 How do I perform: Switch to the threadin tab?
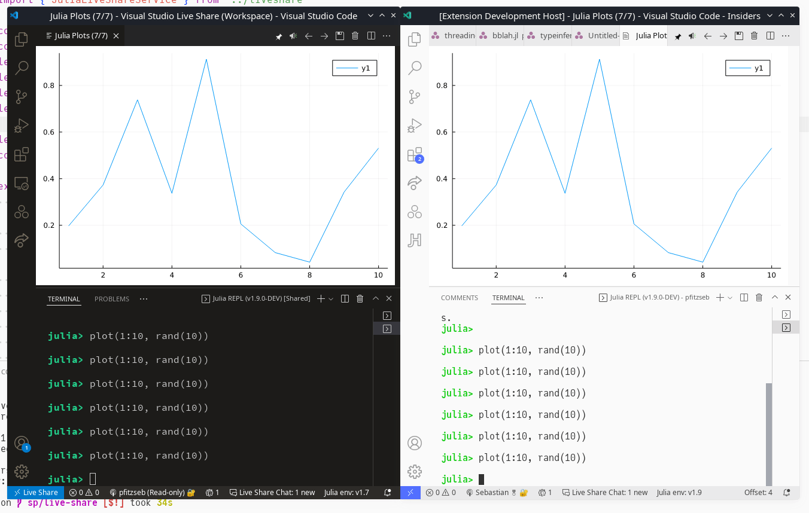pyautogui.click(x=454, y=36)
